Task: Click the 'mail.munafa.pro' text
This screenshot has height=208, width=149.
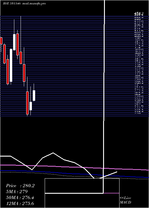Action: pos(34,4)
